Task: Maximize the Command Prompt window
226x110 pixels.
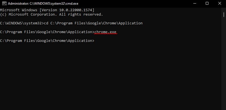Action: [207, 4]
